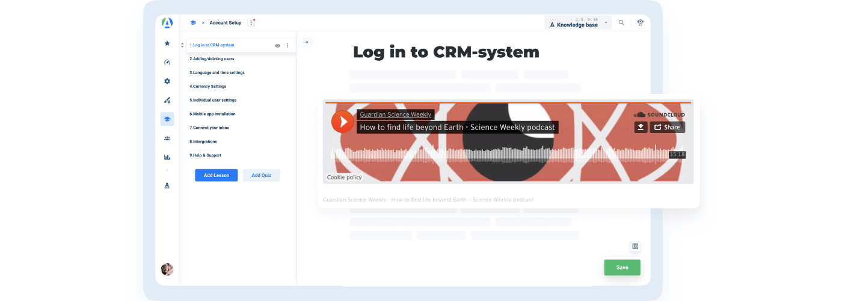Play the SoundCloud podcast
The height and width of the screenshot is (301, 842).
343,122
